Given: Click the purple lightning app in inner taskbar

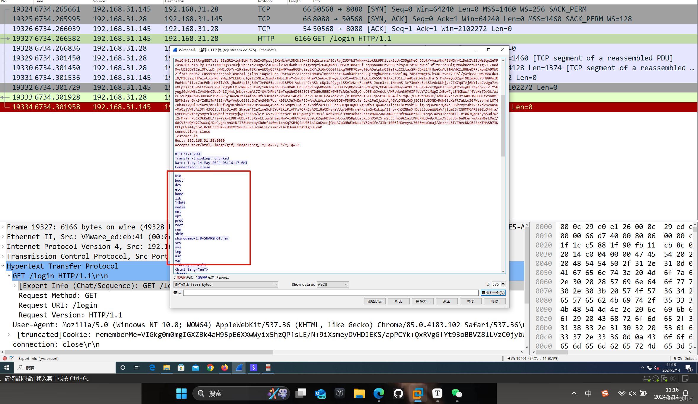Looking at the screenshot, I should tap(254, 368).
